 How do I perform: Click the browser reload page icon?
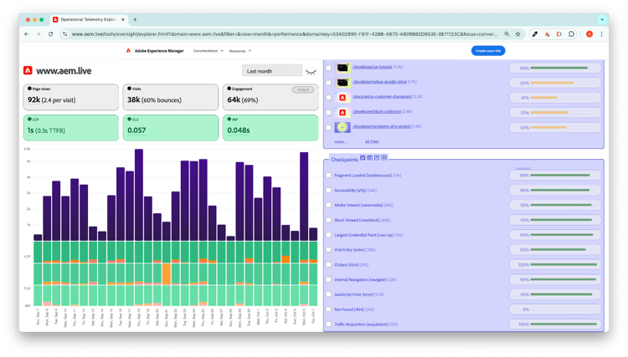click(52, 34)
